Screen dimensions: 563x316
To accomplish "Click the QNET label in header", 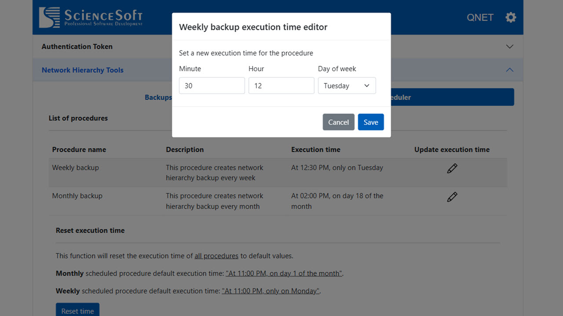I will [480, 18].
